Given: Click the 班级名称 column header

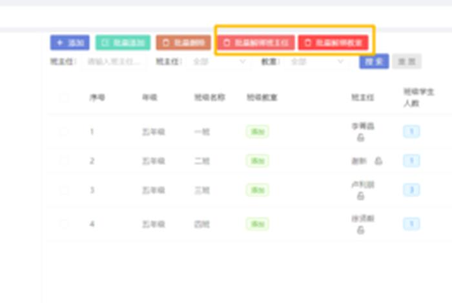Looking at the screenshot, I should point(210,98).
